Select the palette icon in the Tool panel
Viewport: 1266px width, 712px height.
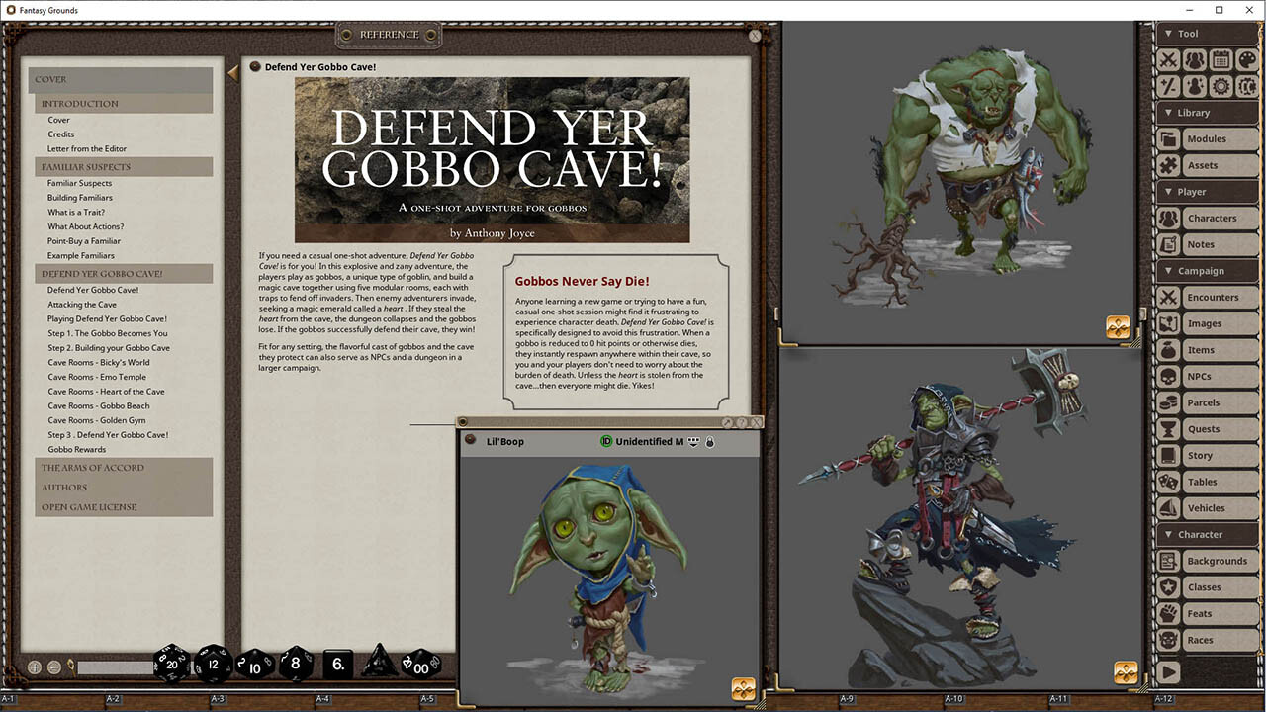(1248, 59)
